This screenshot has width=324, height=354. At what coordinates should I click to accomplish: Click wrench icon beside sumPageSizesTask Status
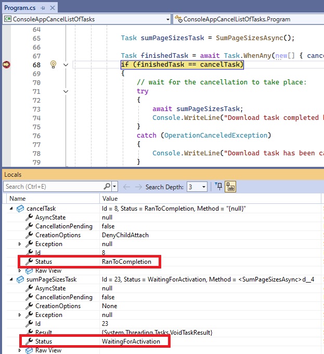[x=29, y=341]
